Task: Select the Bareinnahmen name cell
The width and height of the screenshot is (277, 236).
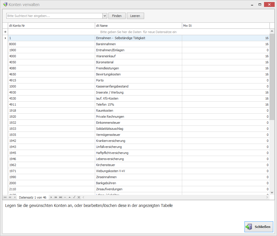Action: [138, 44]
